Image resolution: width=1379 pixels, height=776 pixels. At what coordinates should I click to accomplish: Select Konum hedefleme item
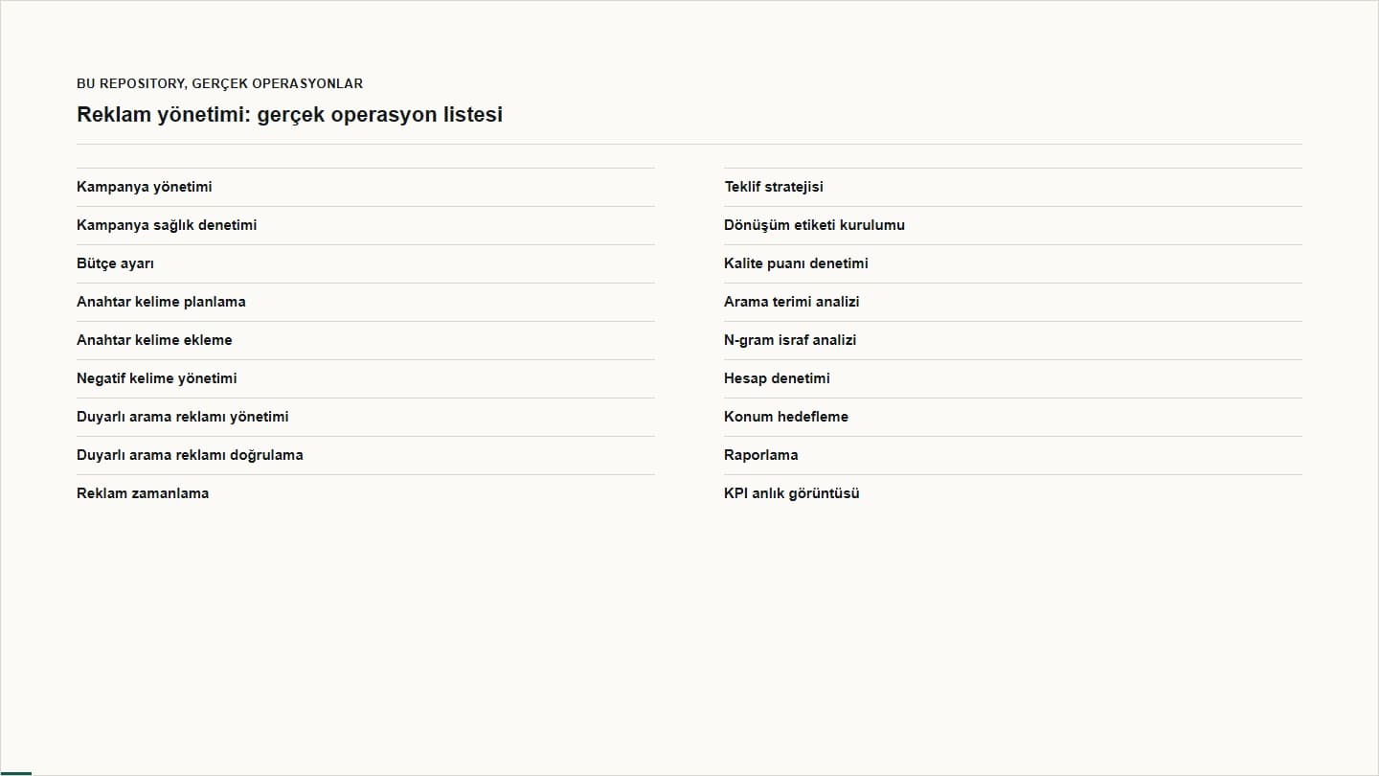point(1013,417)
